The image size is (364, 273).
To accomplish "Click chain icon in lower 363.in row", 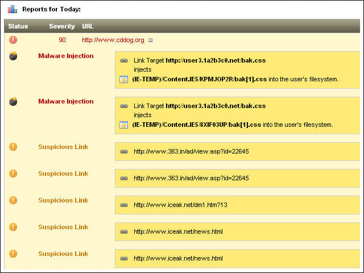I will (124, 178).
